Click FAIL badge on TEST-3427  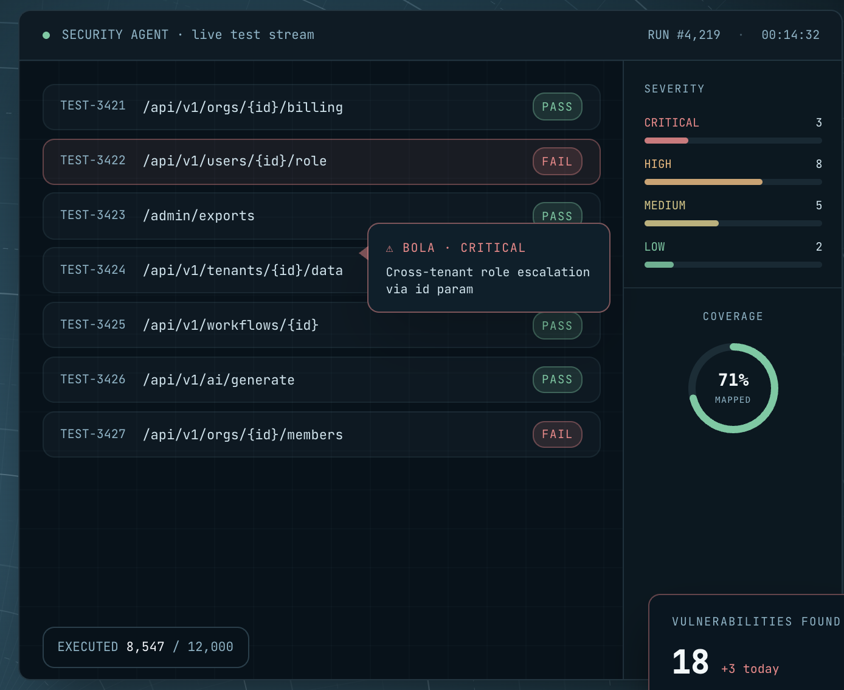pos(558,434)
